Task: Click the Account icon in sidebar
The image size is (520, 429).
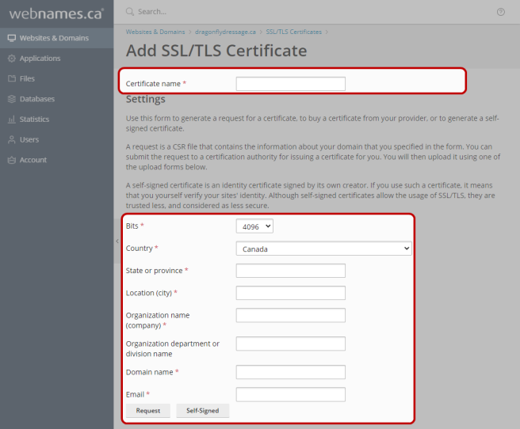Action: tap(11, 160)
